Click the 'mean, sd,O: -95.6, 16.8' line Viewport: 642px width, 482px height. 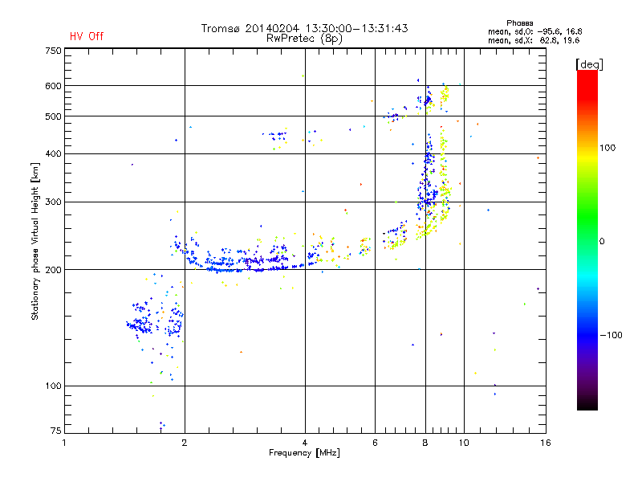point(534,31)
